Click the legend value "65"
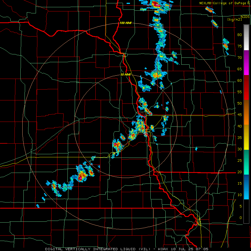Screen dimensions: 251x251 240,69
